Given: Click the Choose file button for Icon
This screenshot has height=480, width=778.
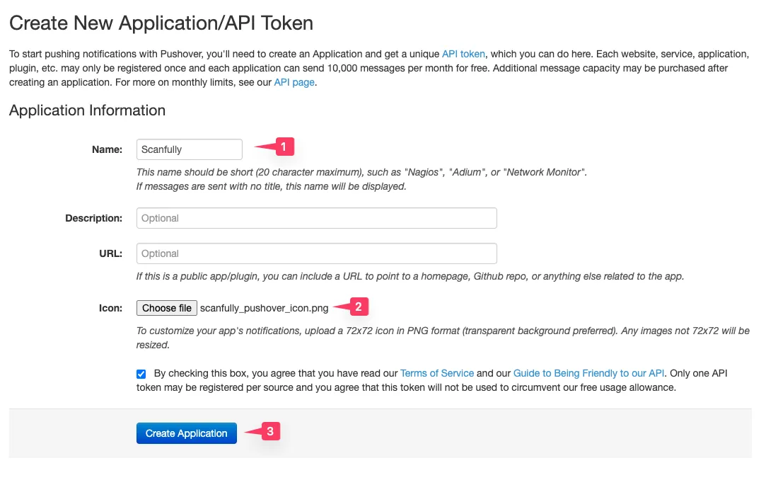Looking at the screenshot, I should coord(167,308).
